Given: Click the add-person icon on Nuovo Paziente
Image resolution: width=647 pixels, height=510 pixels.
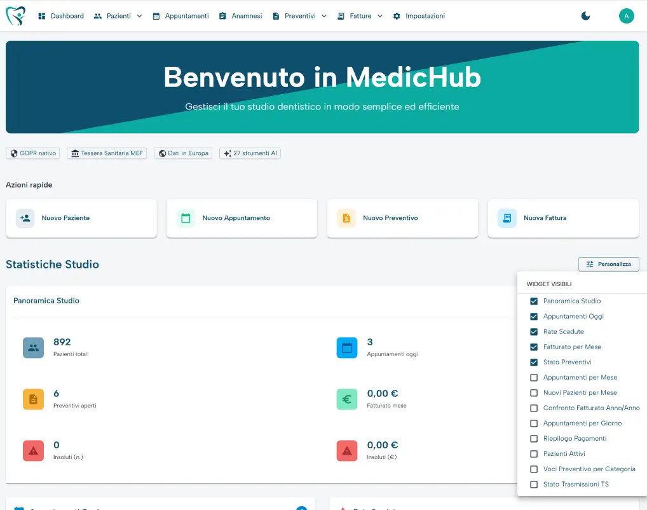Looking at the screenshot, I should pyautogui.click(x=25, y=218).
